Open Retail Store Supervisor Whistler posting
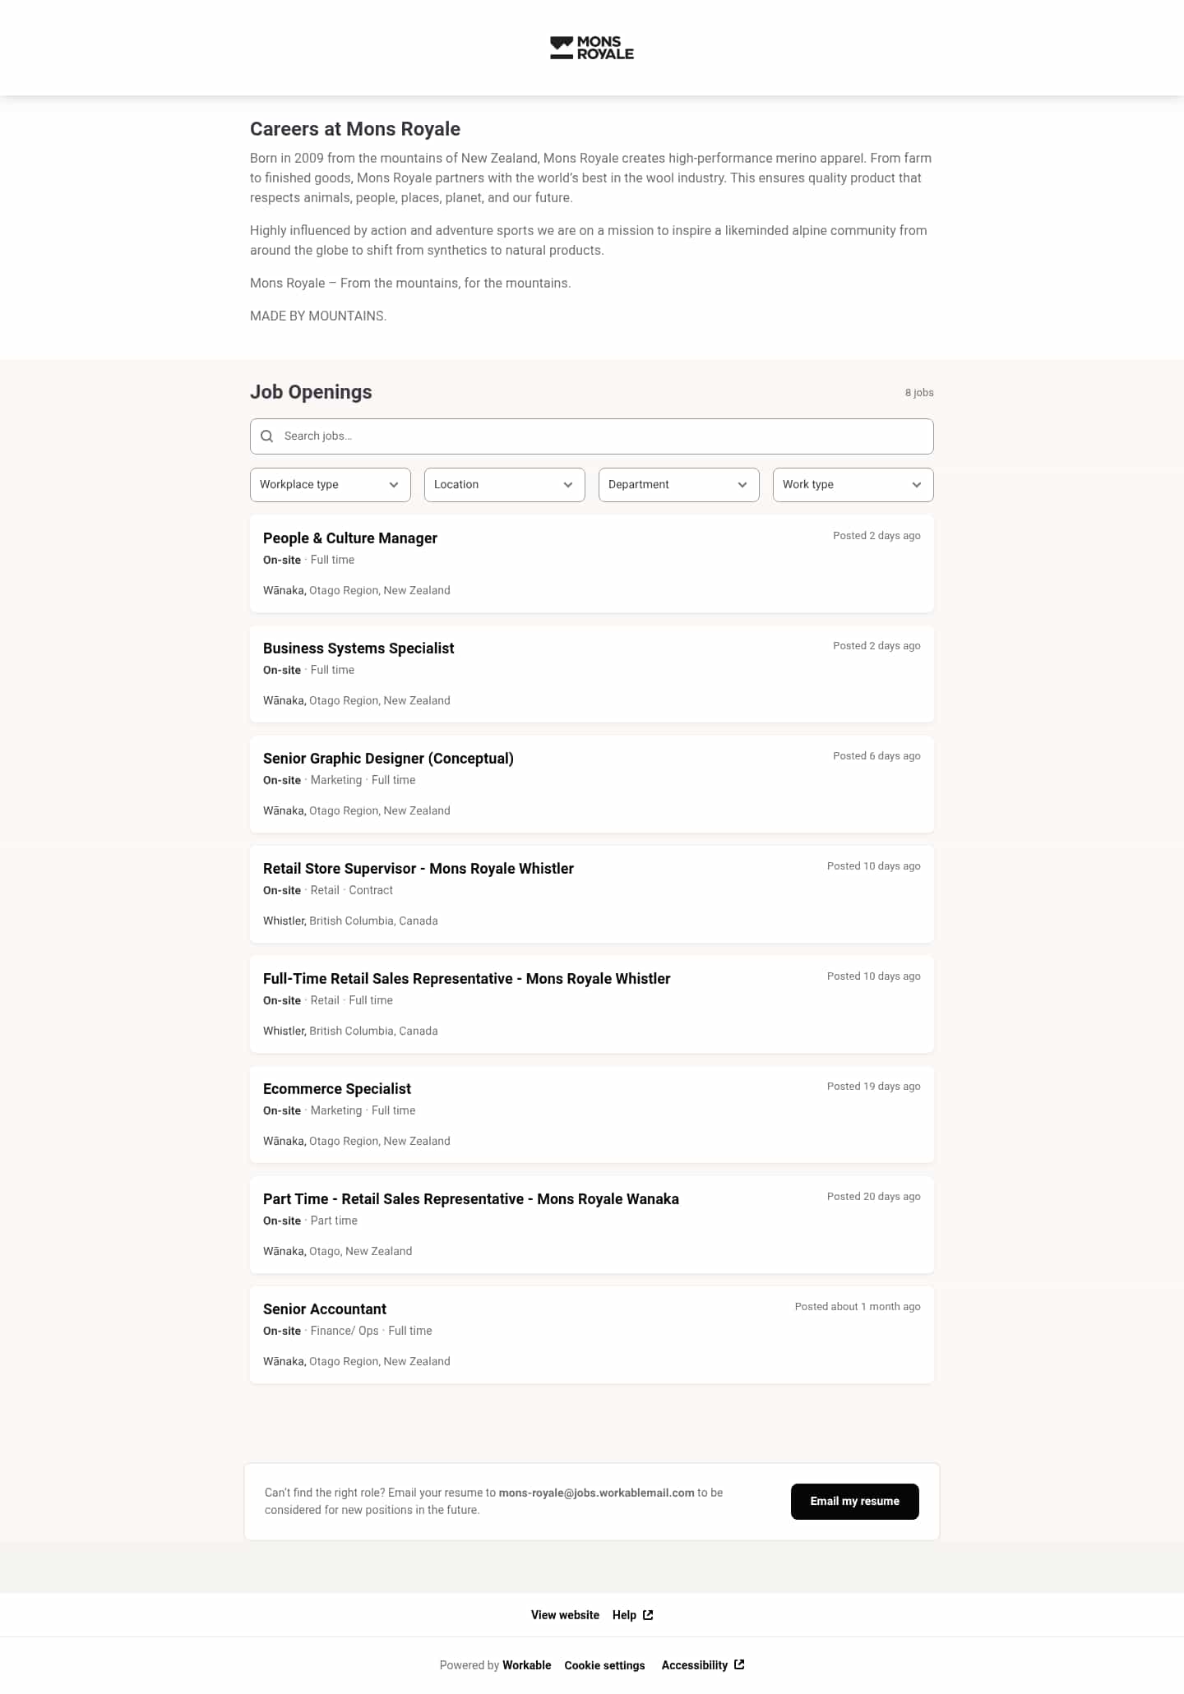This screenshot has height=1694, width=1184. pos(592,894)
